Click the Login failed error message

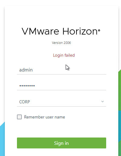pyautogui.click(x=64, y=55)
